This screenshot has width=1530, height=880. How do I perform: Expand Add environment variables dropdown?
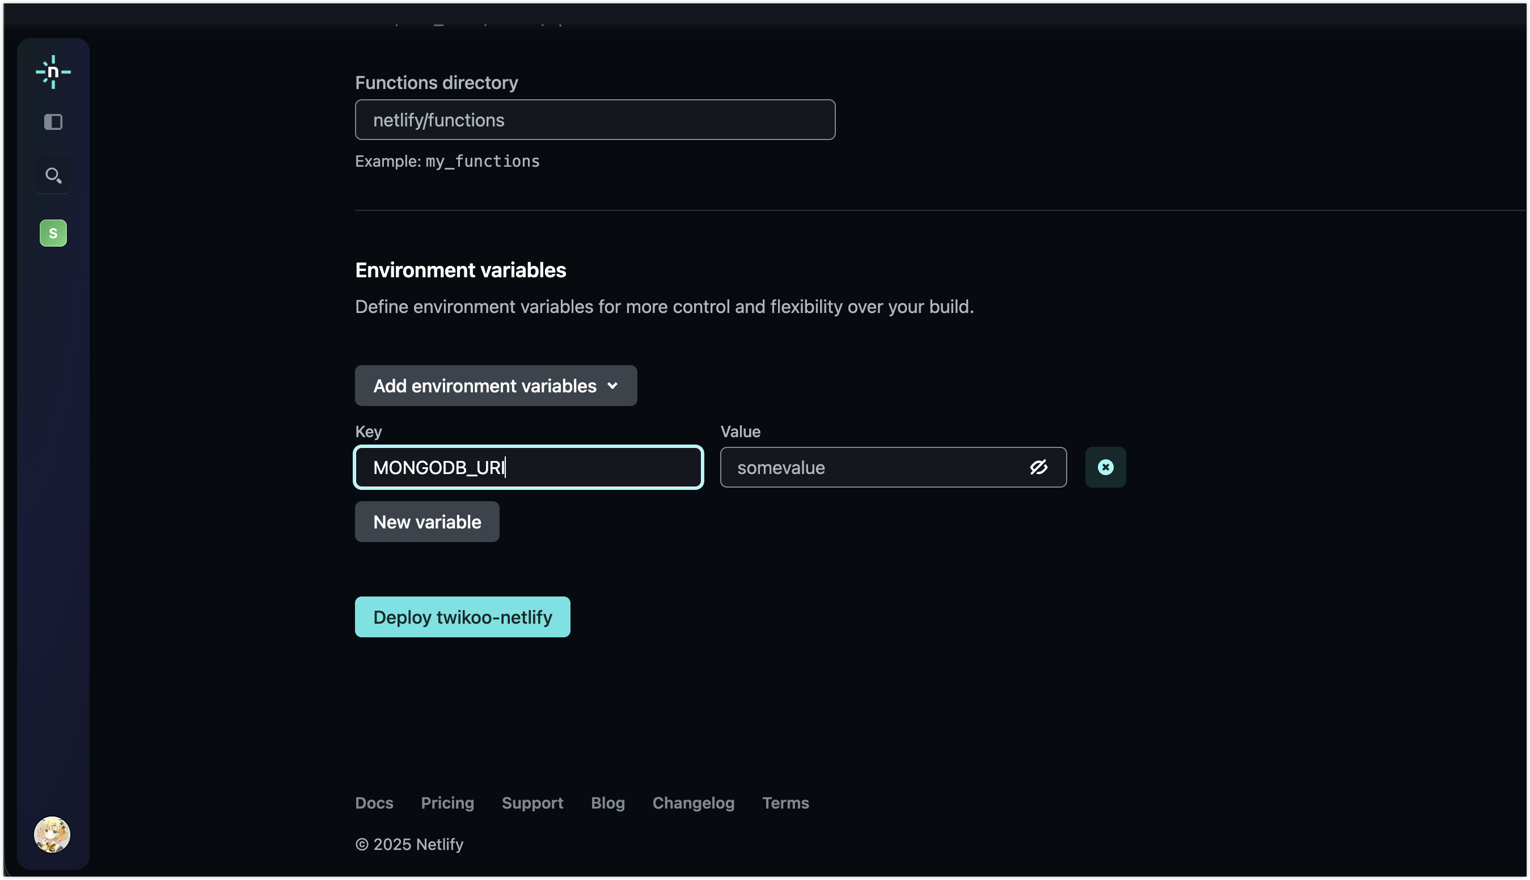(484, 386)
